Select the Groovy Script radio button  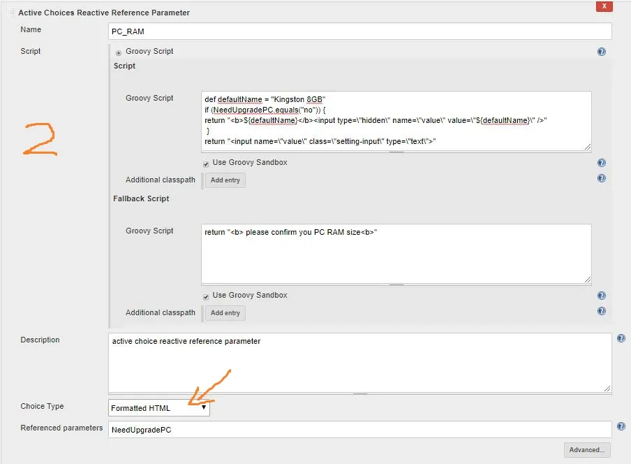pos(119,53)
